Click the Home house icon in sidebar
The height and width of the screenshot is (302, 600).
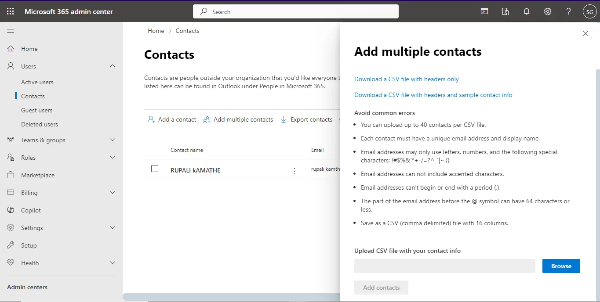point(11,49)
